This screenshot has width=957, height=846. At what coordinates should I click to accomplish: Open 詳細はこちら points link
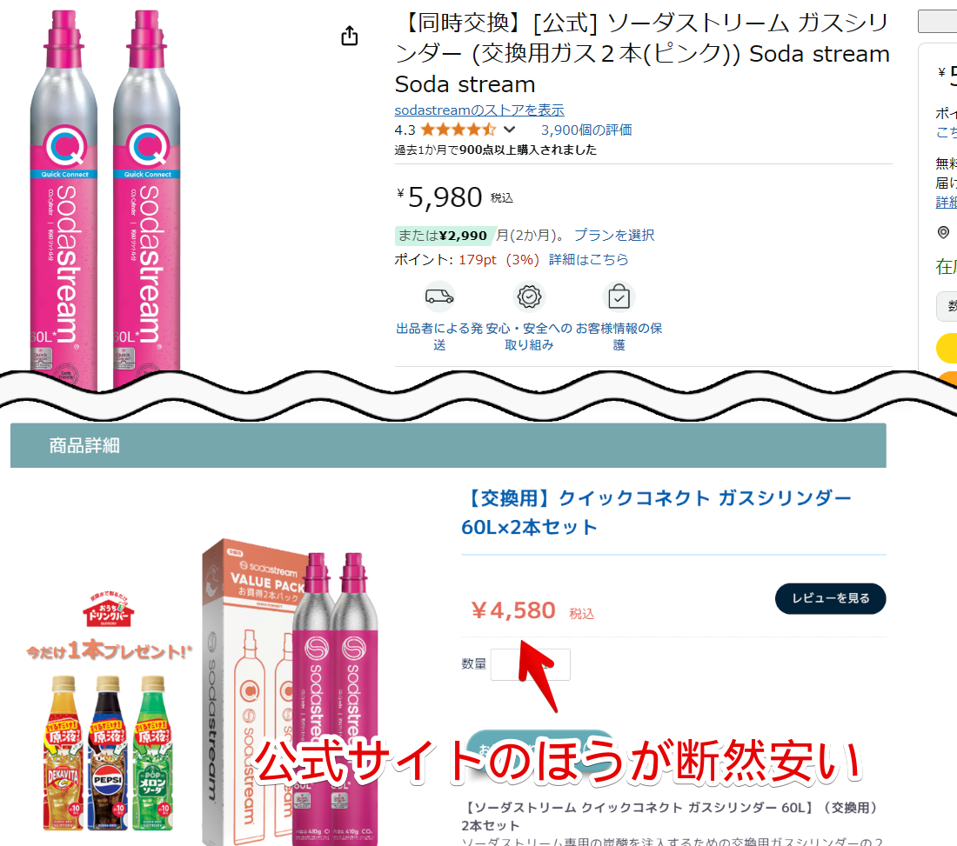pyautogui.click(x=588, y=259)
